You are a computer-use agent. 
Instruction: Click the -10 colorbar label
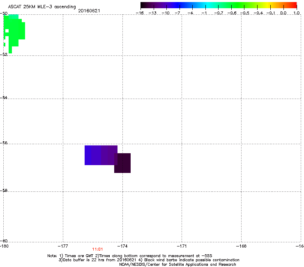[166, 13]
